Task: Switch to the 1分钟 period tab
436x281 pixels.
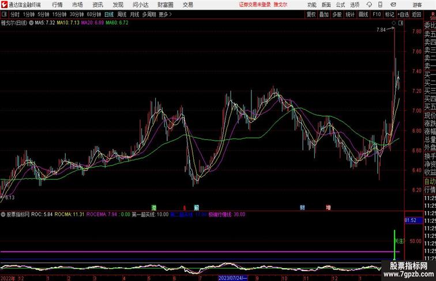Action: [x=29, y=14]
